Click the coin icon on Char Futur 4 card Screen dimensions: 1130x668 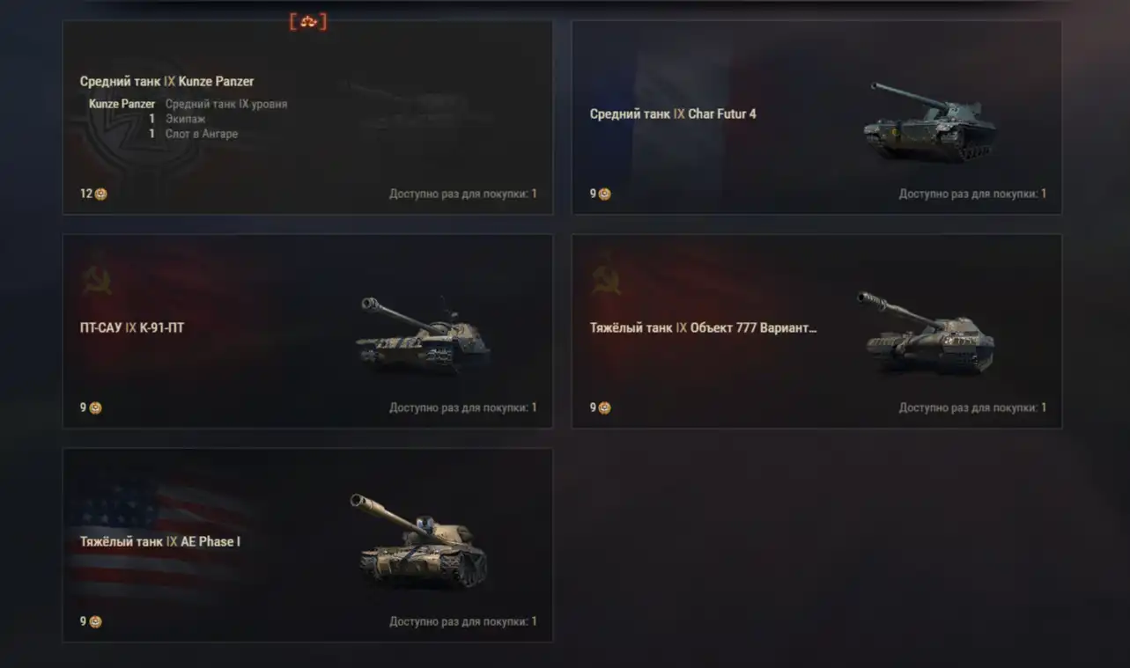click(604, 194)
